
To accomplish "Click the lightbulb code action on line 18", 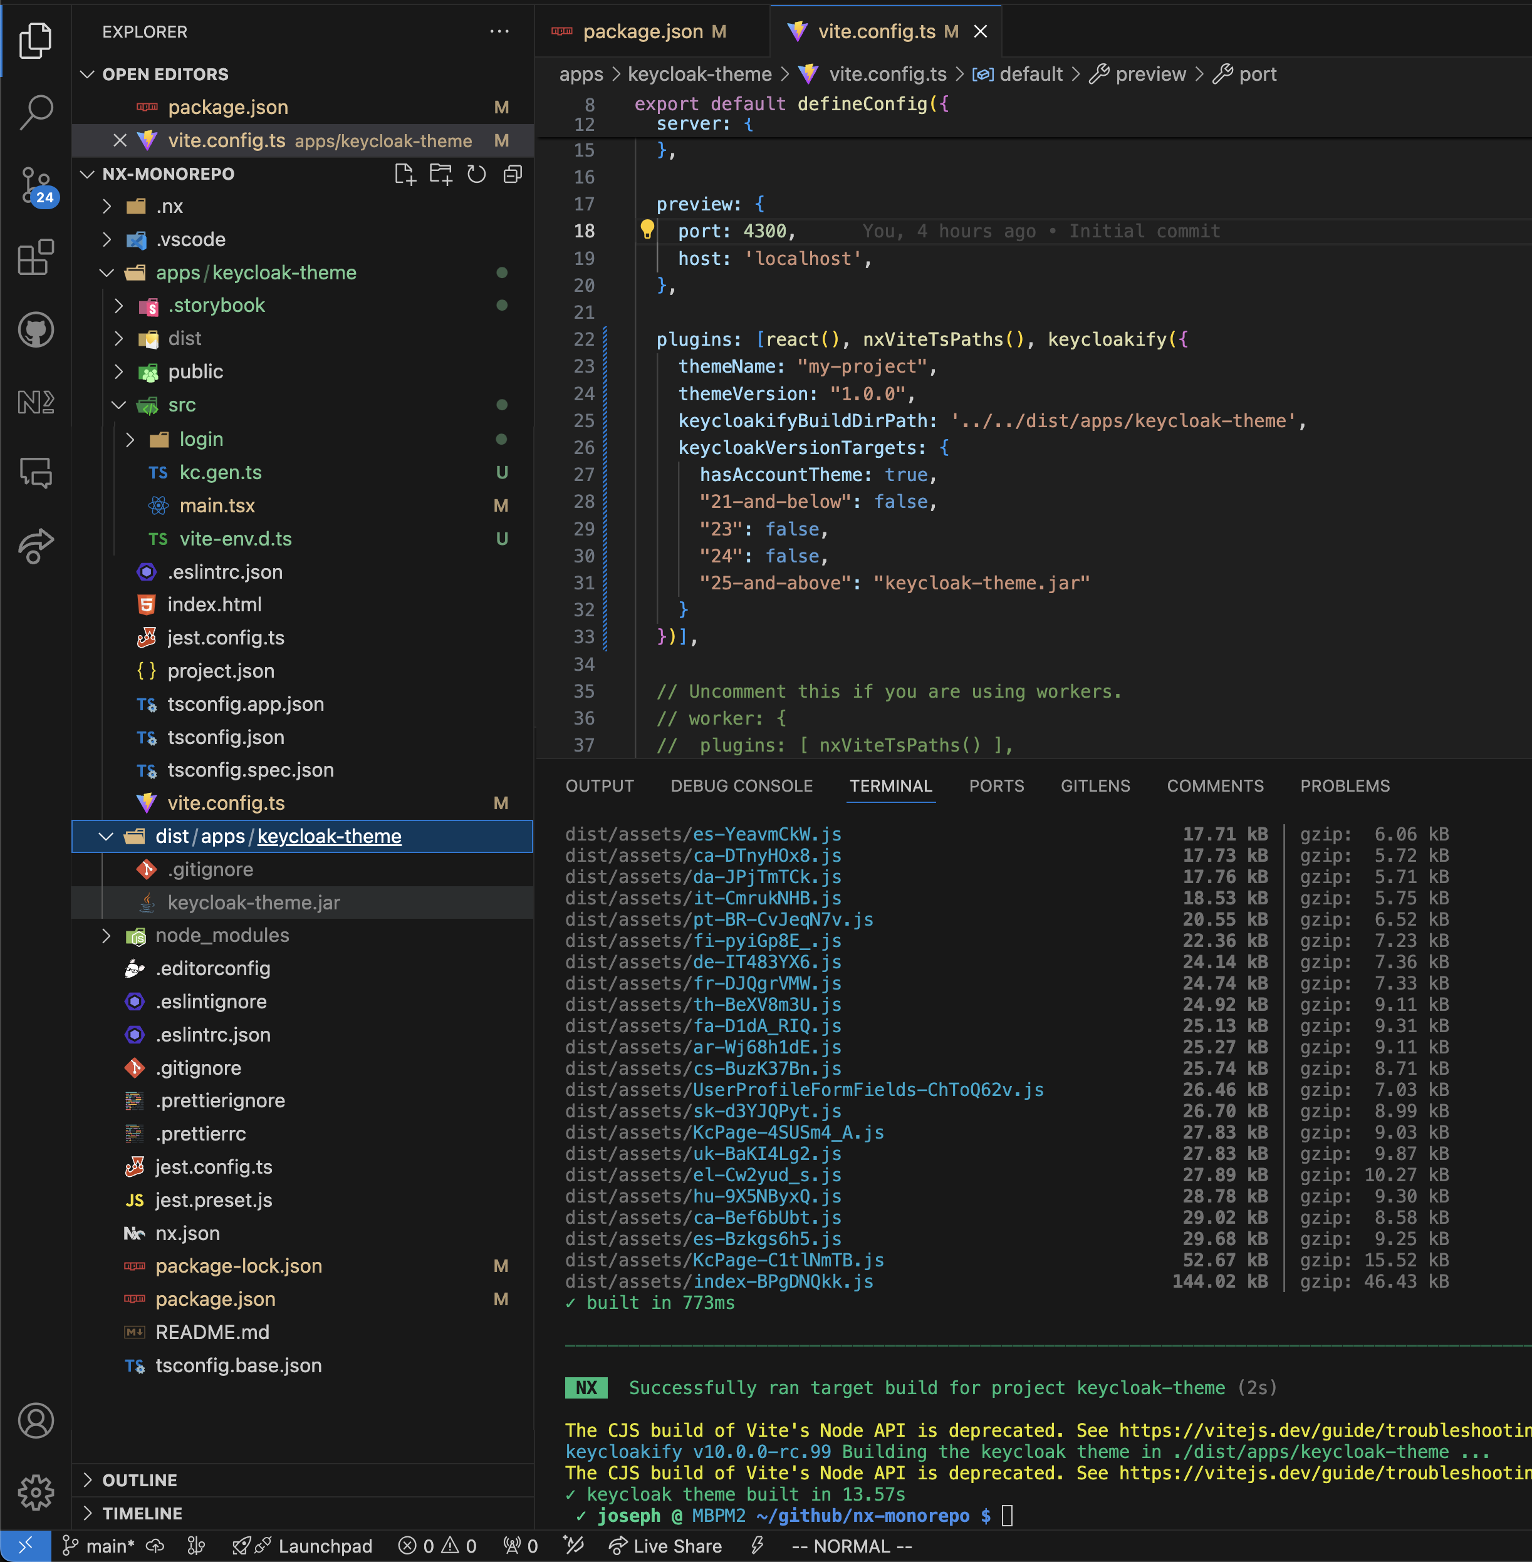I will coord(647,230).
